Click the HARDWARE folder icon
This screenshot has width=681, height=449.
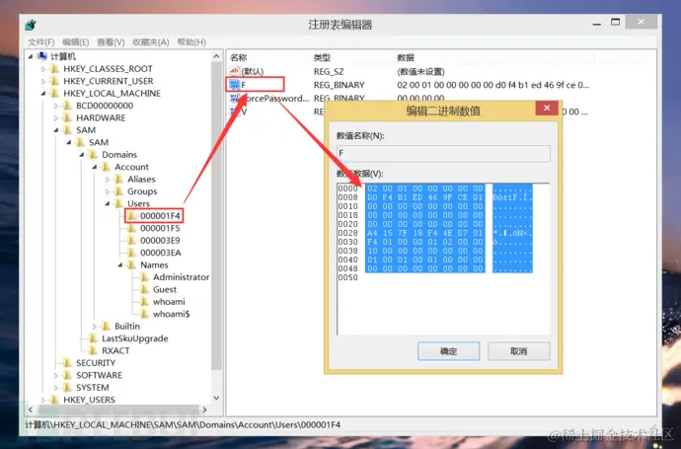(68, 117)
